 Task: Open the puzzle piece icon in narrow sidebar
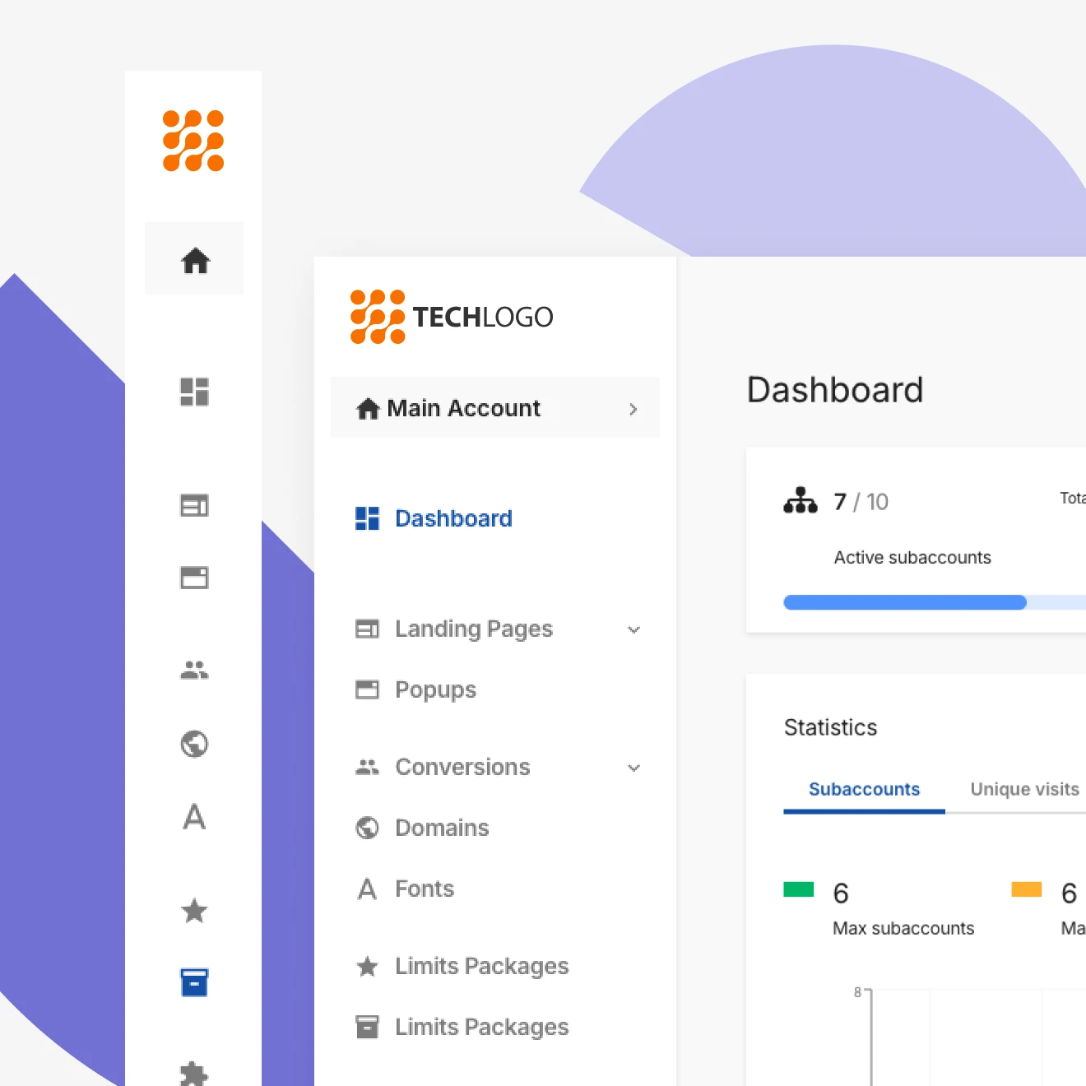[x=194, y=1073]
